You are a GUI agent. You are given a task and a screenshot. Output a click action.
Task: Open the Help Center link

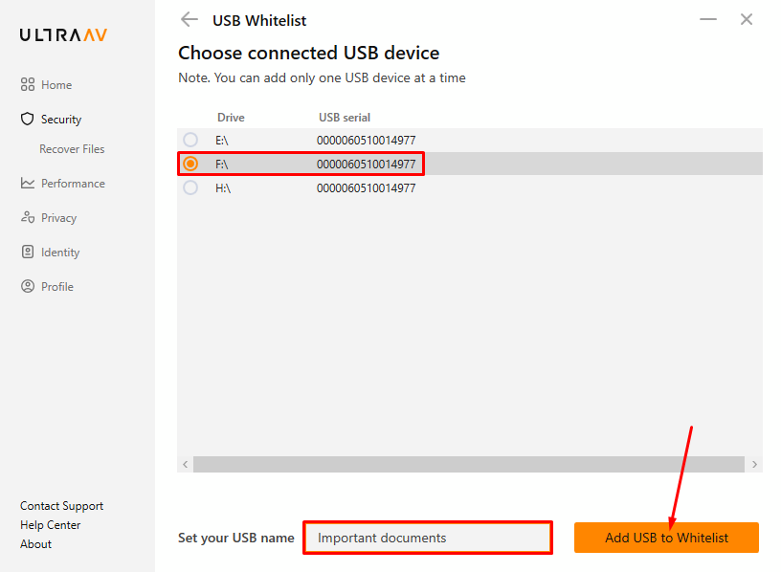(51, 525)
